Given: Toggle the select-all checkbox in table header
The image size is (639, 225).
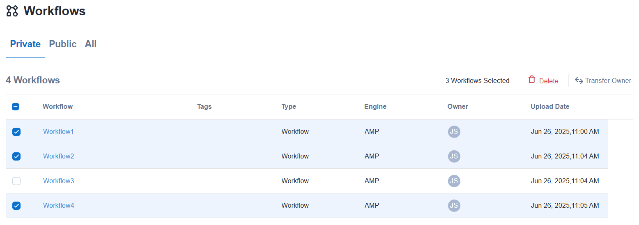Looking at the screenshot, I should coord(16,107).
